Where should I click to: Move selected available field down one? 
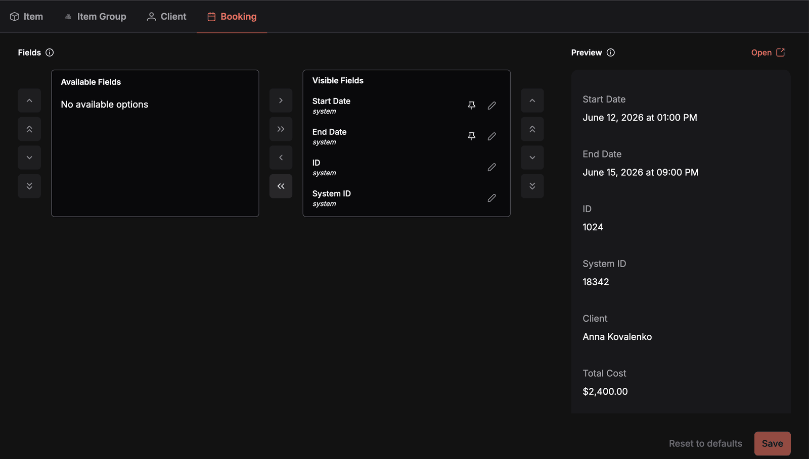(29, 158)
